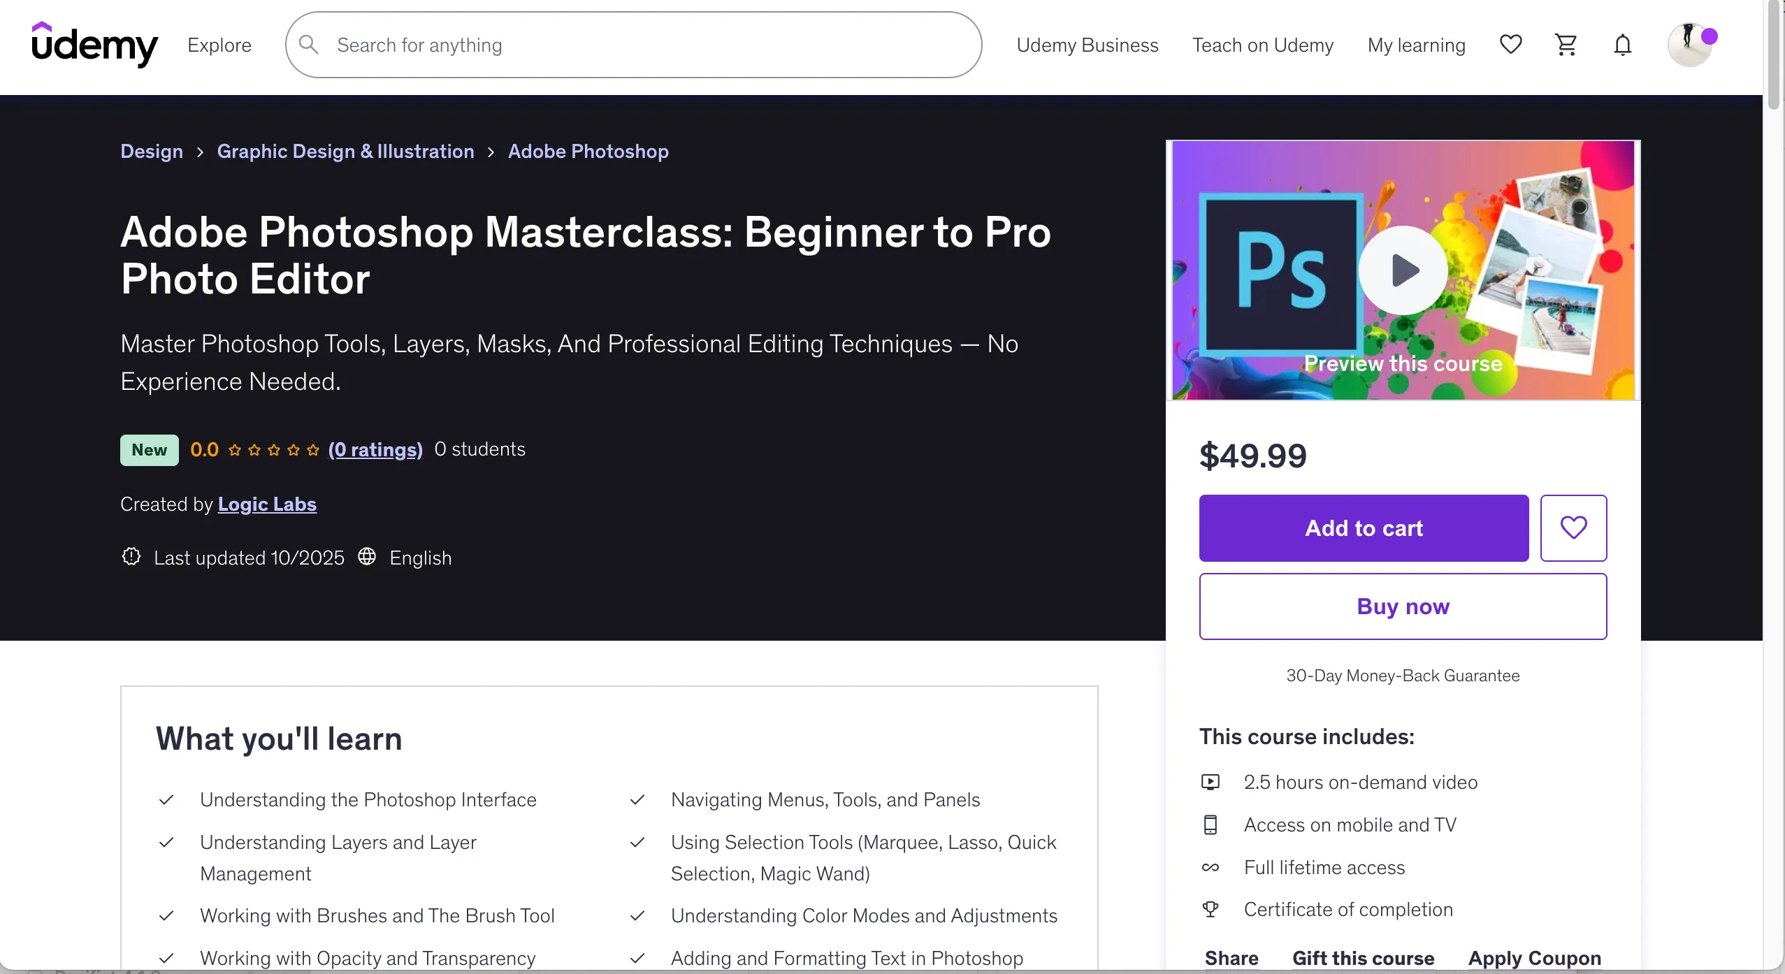Screen dimensions: 1785x974
Task: Open Udemy Business menu item
Action: pyautogui.click(x=1087, y=45)
